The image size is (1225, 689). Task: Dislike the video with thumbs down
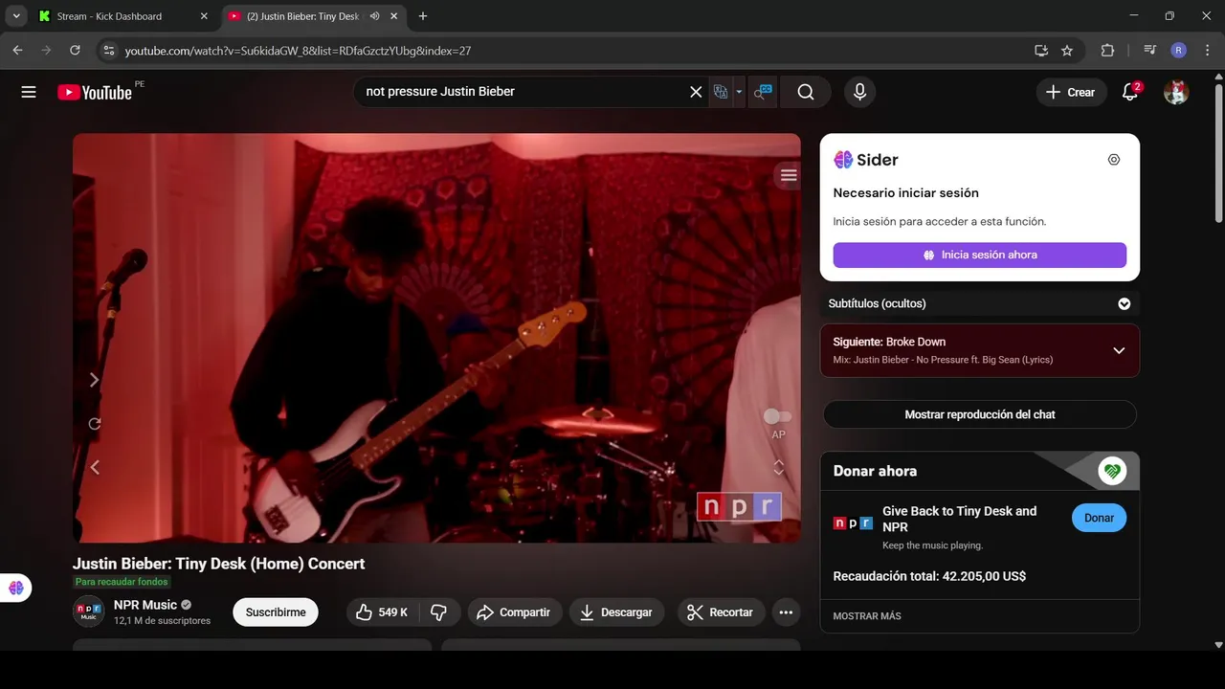(439, 612)
